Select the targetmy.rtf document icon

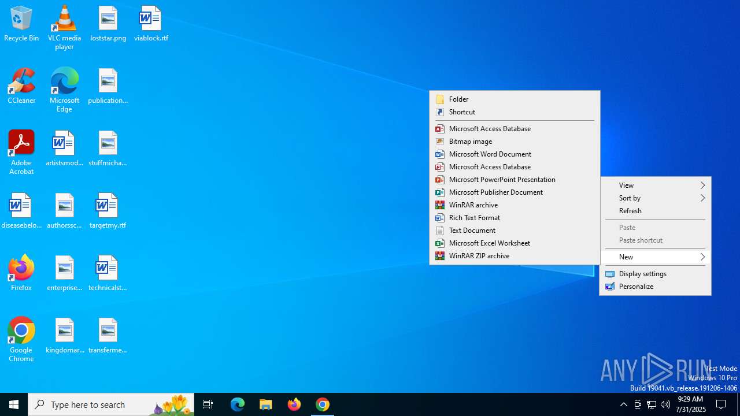click(108, 211)
